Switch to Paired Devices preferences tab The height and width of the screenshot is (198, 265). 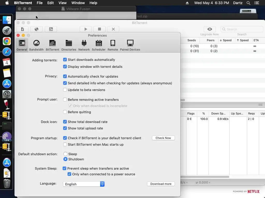(x=130, y=45)
